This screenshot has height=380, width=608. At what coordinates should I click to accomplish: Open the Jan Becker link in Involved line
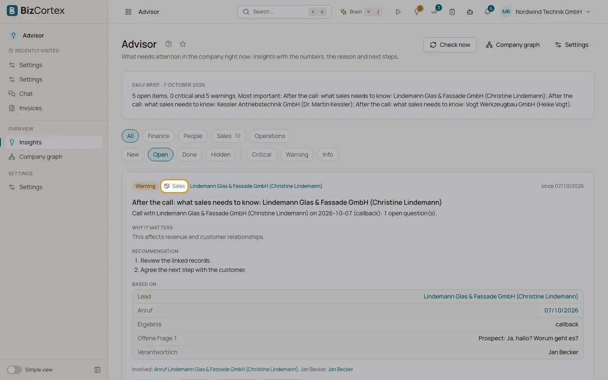(x=340, y=369)
